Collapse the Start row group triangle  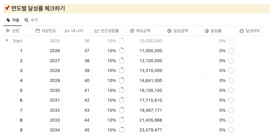coord(7,41)
